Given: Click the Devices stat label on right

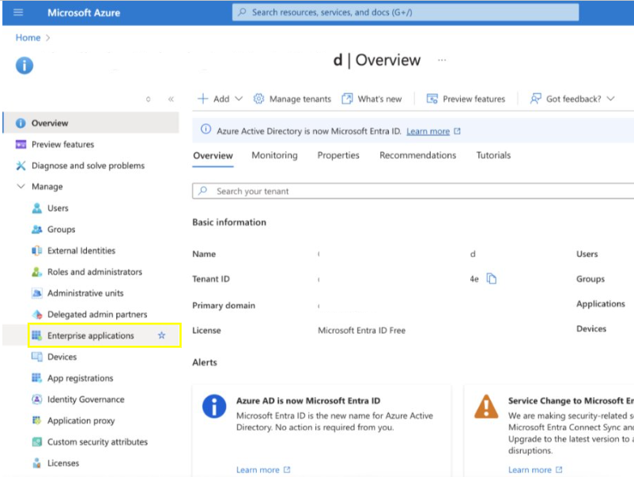Looking at the screenshot, I should tap(591, 329).
